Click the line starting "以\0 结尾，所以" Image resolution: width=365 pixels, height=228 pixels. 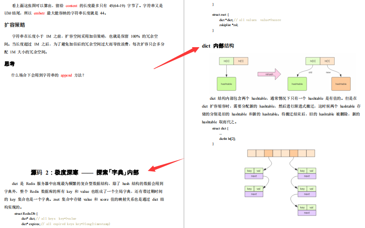pos(55,13)
